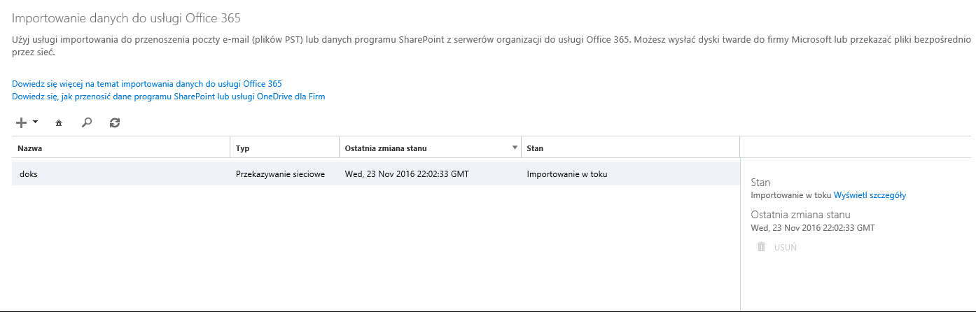Click the search magnifier icon
The width and height of the screenshot is (976, 312).
click(x=86, y=122)
